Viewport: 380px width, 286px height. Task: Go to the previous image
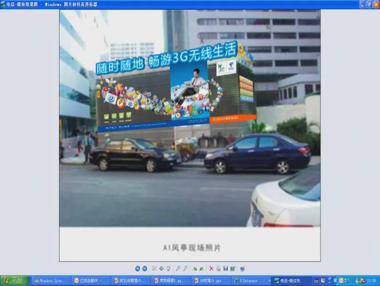pyautogui.click(x=137, y=268)
